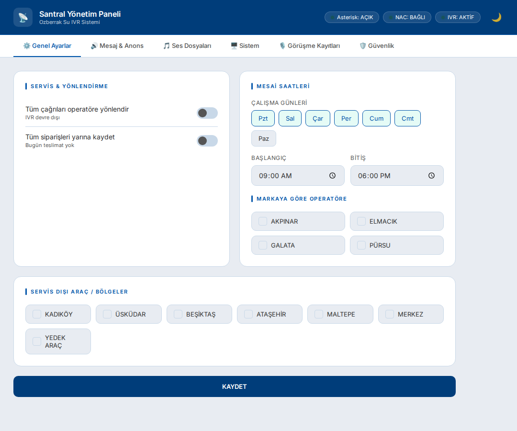This screenshot has width=517, height=431.
Task: Select the Sistem tab
Action: [x=245, y=46]
